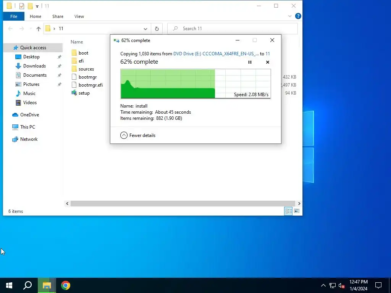Go up one folder level arrow

39,29
